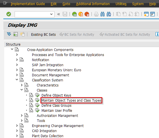Click the Find binoculars icon
Image resolution: width=159 pixels, height=138 pixels.
pyautogui.click(x=103, y=14)
